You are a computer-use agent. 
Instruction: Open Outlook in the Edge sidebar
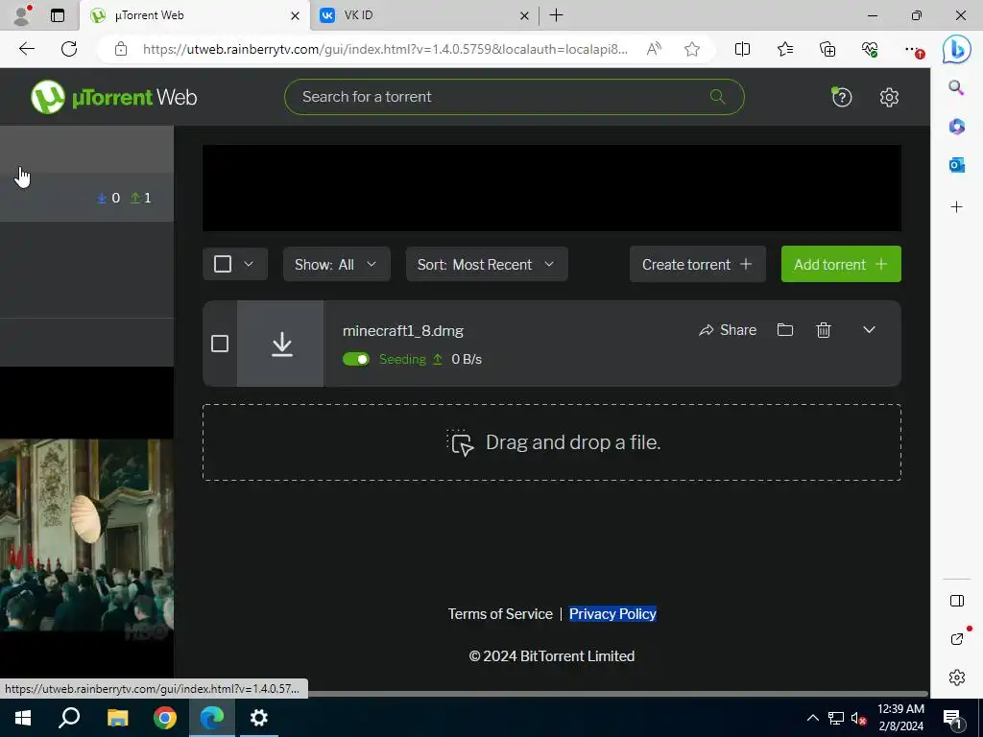click(956, 165)
